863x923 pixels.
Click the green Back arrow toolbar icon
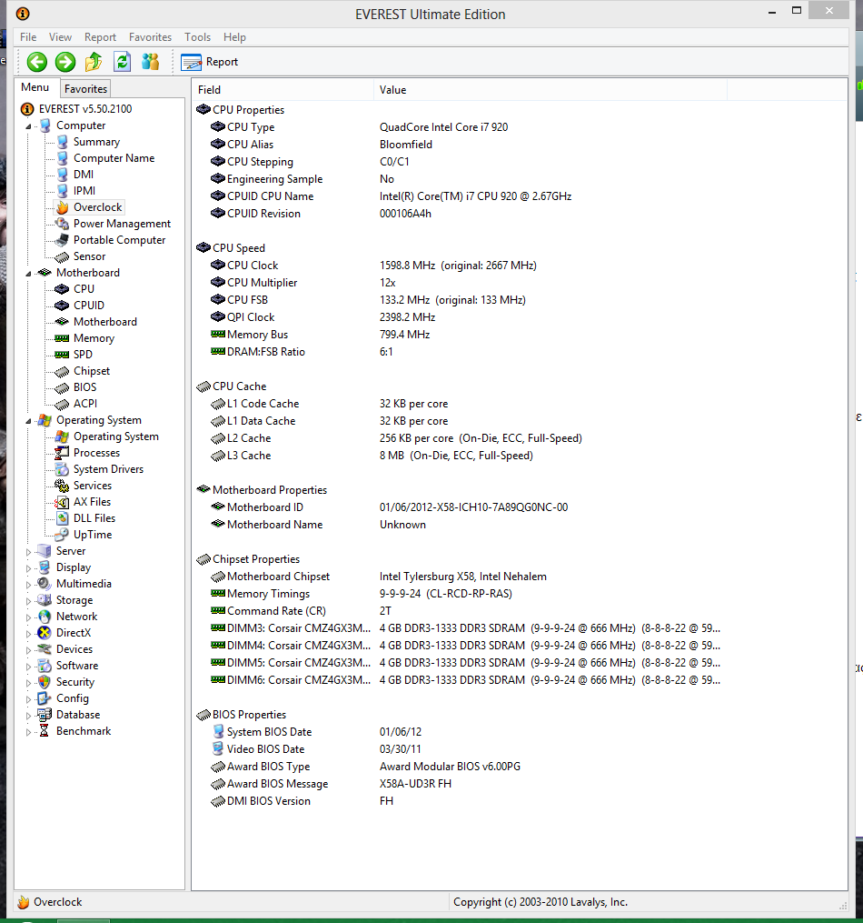coord(37,62)
